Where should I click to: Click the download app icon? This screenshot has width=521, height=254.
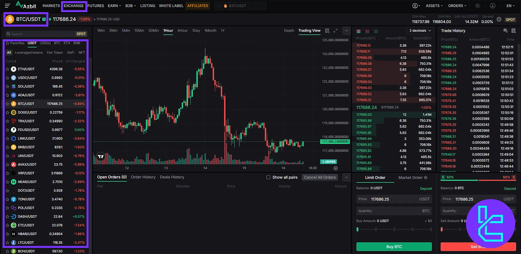[493, 6]
